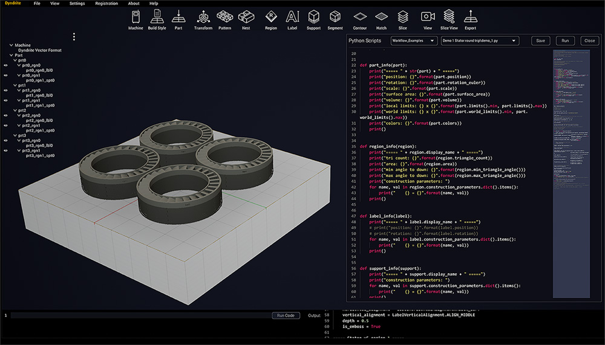Collapse the prt2 tree node
This screenshot has height=345, width=605.
(x=15, y=111)
